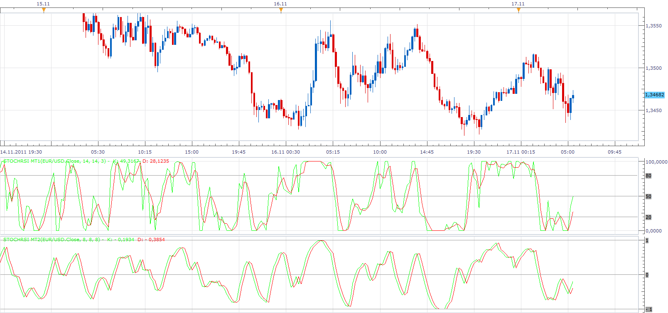668x313 pixels.
Task: Click the red D: -0,3854 value label
Action: click(x=151, y=240)
